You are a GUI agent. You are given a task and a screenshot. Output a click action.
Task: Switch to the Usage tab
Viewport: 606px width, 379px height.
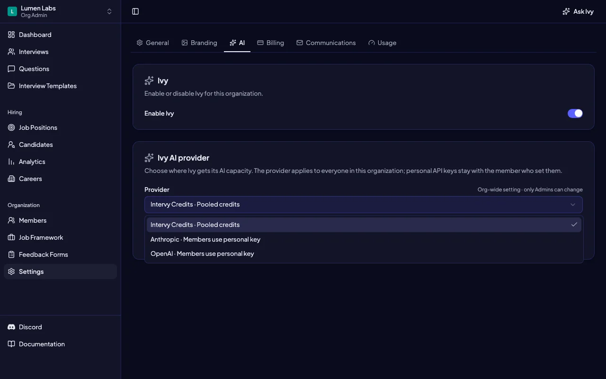[x=382, y=43]
